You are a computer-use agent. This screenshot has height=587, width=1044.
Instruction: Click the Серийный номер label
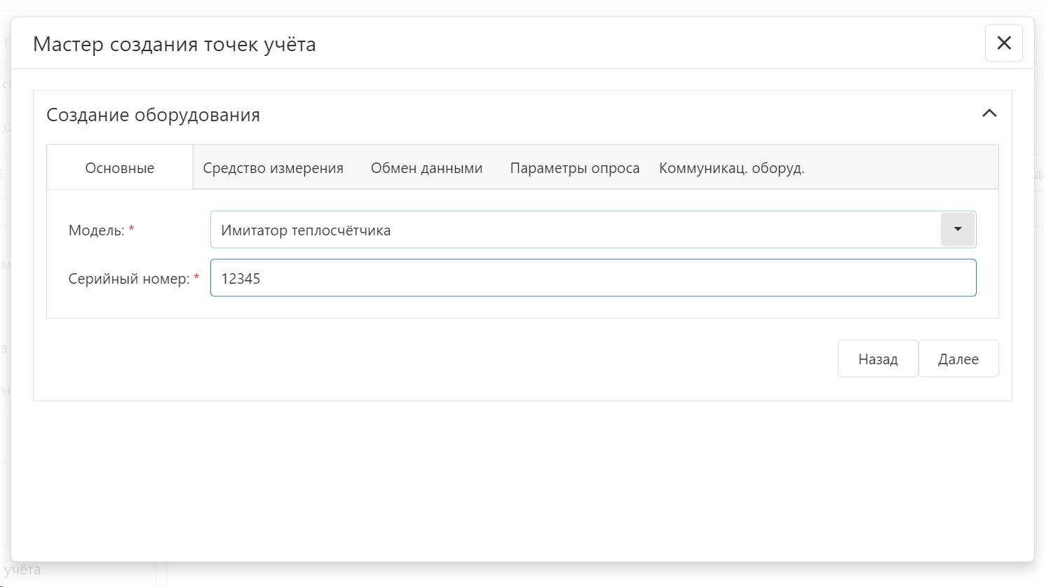[x=128, y=279]
